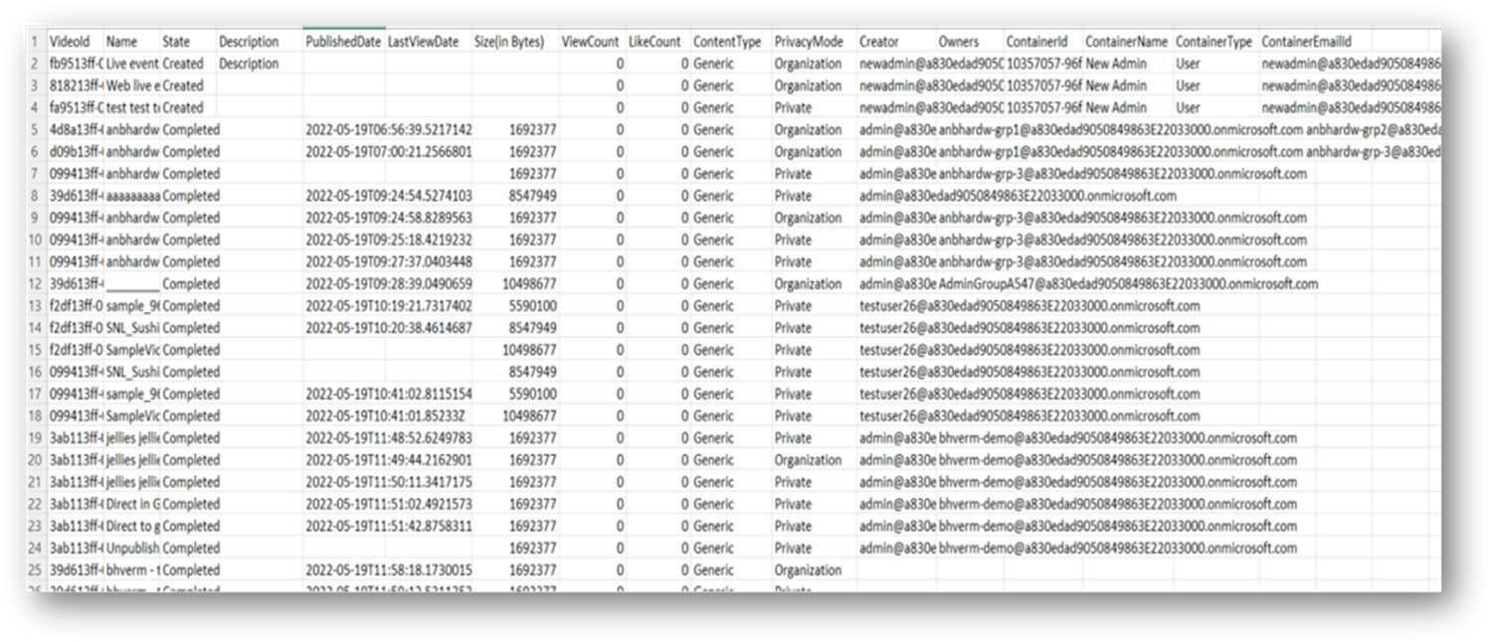Viewport: 1491px width, 642px height.
Task: Select date cell 2022-05-19T06:56:39.5217142
Action: (x=388, y=129)
